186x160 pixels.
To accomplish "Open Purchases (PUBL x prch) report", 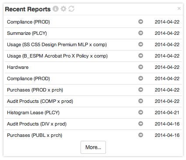I will [35, 135].
